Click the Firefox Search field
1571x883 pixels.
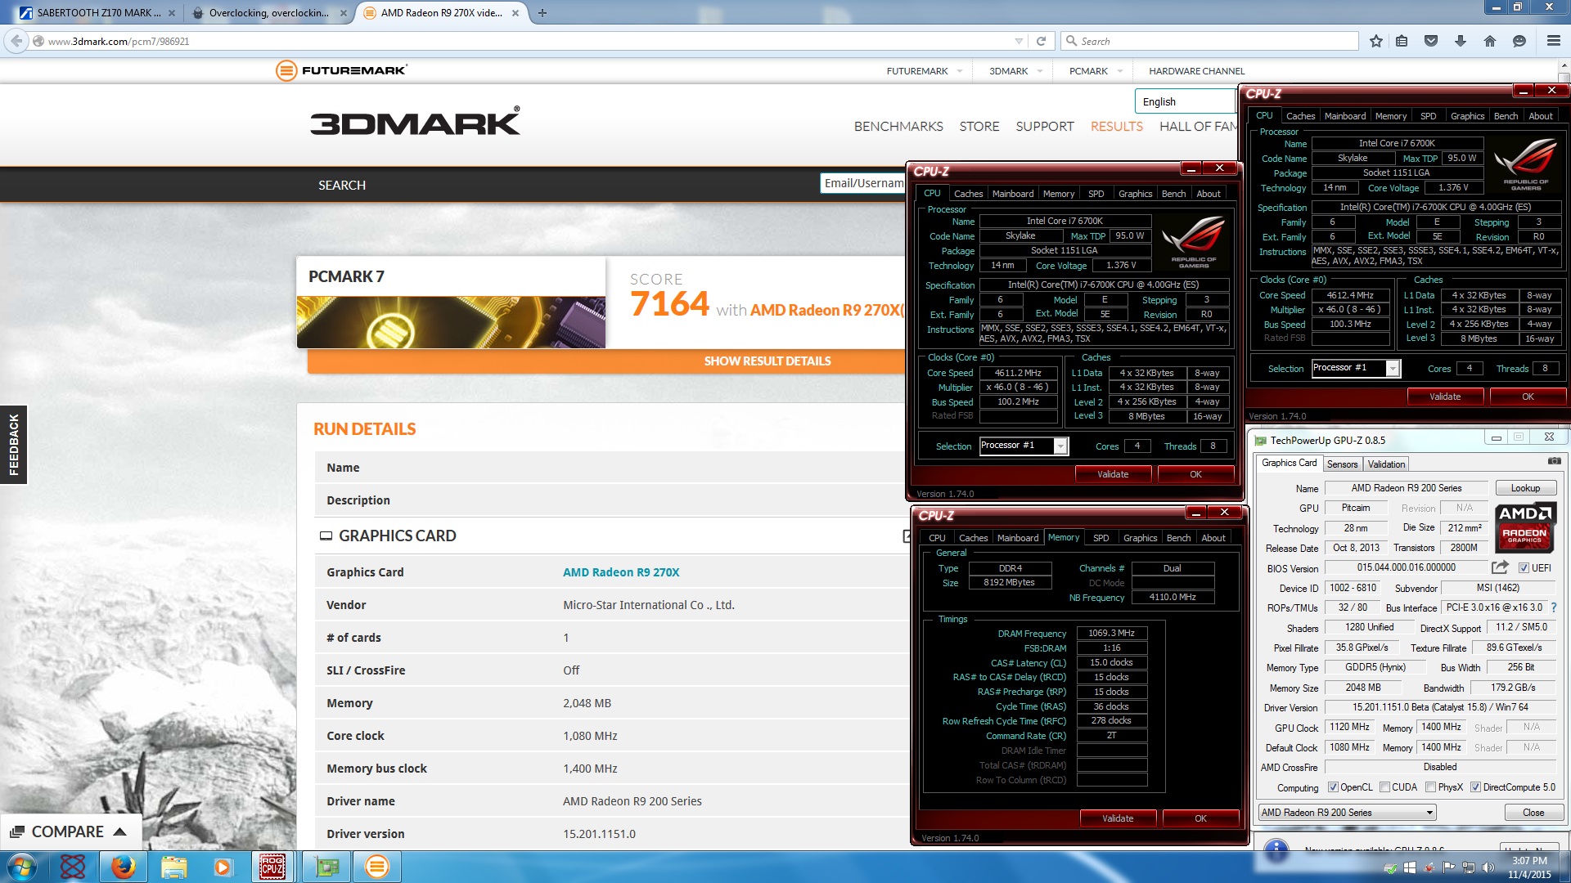(1209, 41)
